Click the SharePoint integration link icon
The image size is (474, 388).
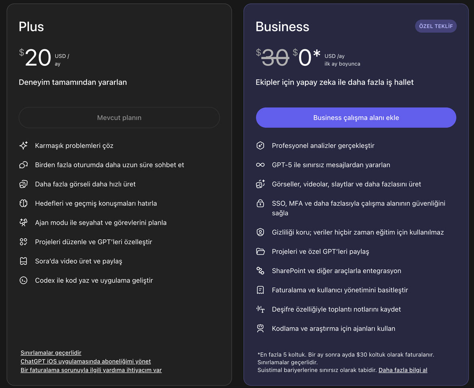click(x=260, y=271)
